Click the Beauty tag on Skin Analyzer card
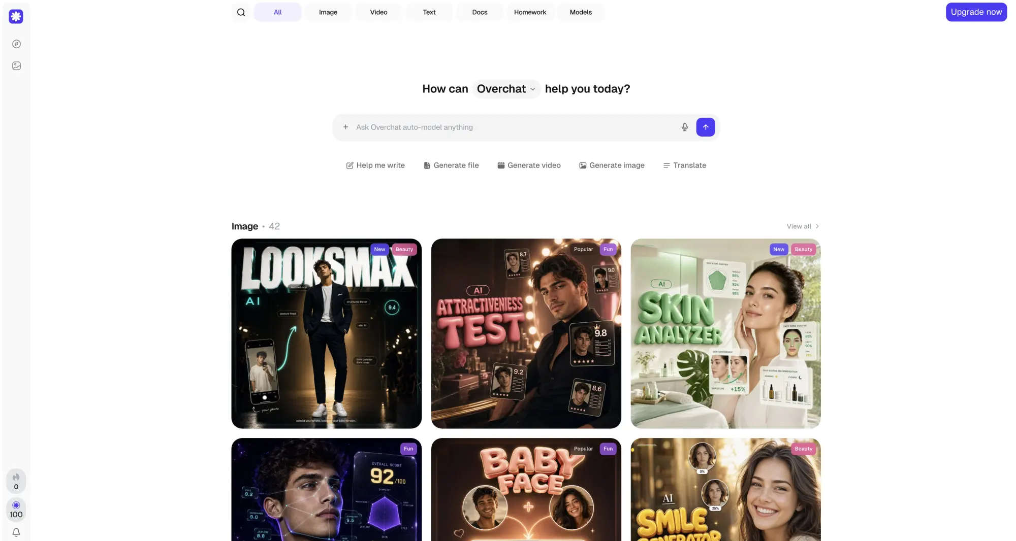 pos(803,249)
